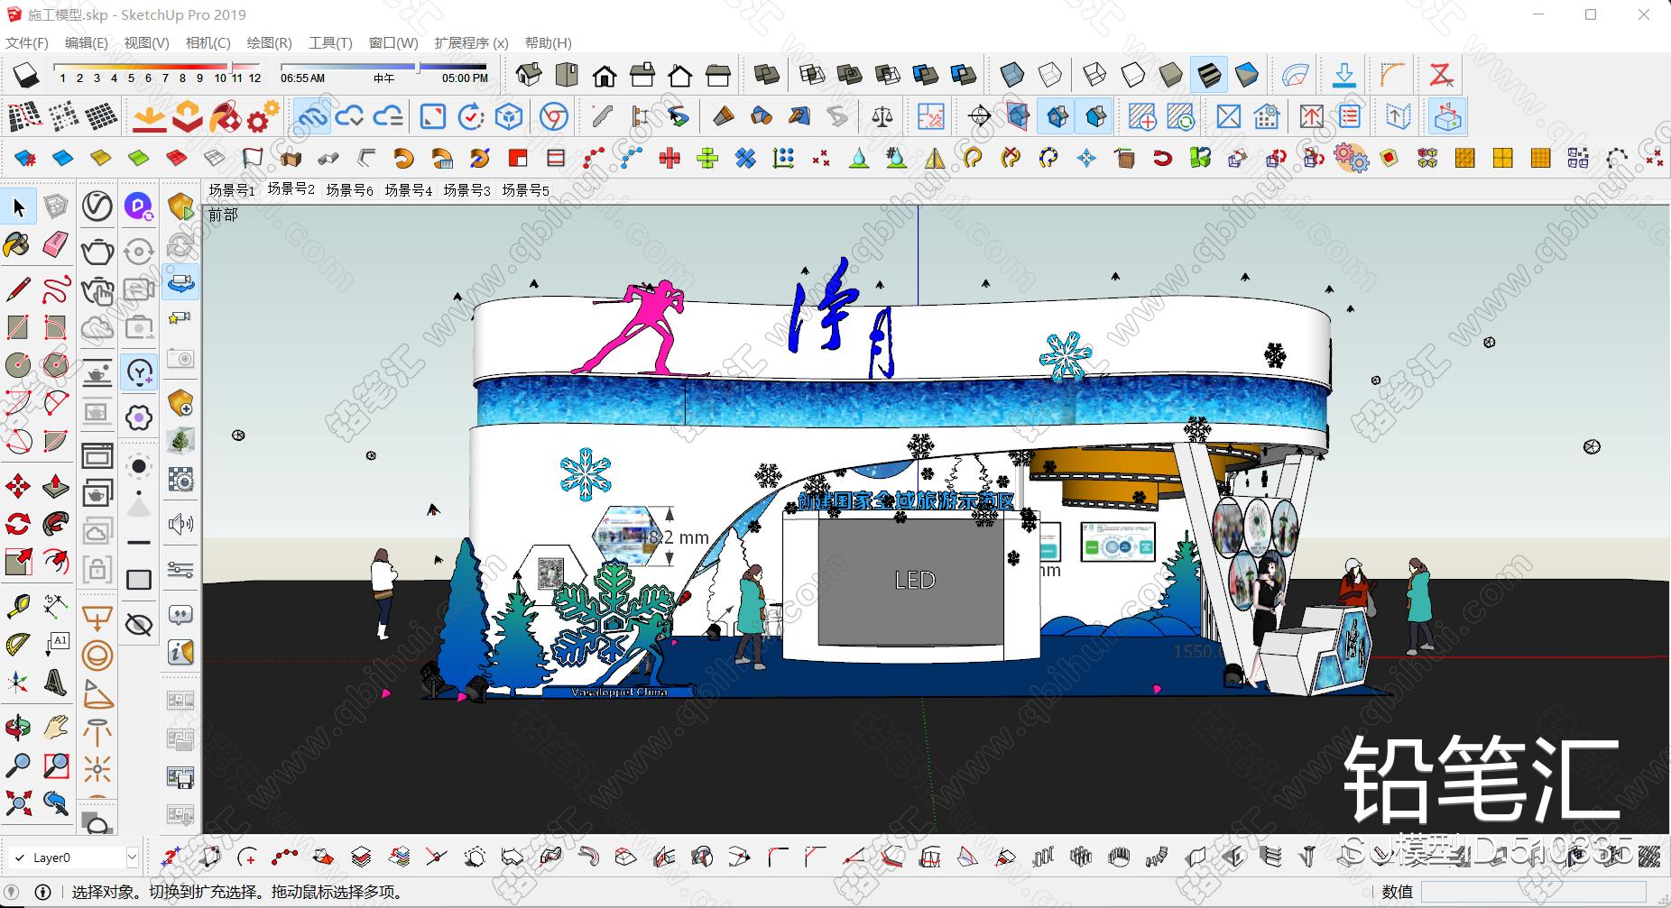Select the Circle drawing tool

point(18,365)
